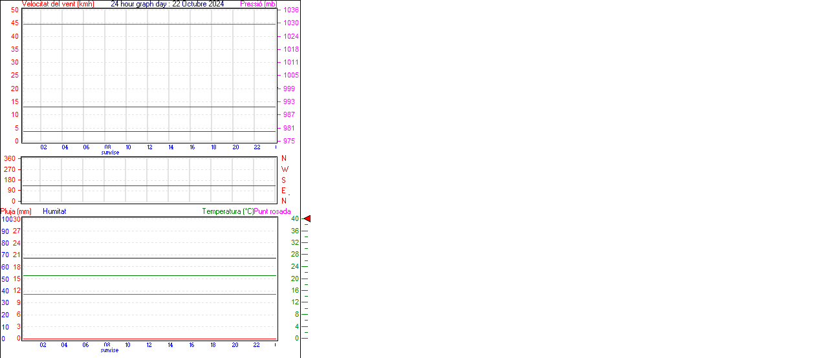Click the magenta dew point line in bottom chart
The image size is (828, 358).
tap(149, 294)
